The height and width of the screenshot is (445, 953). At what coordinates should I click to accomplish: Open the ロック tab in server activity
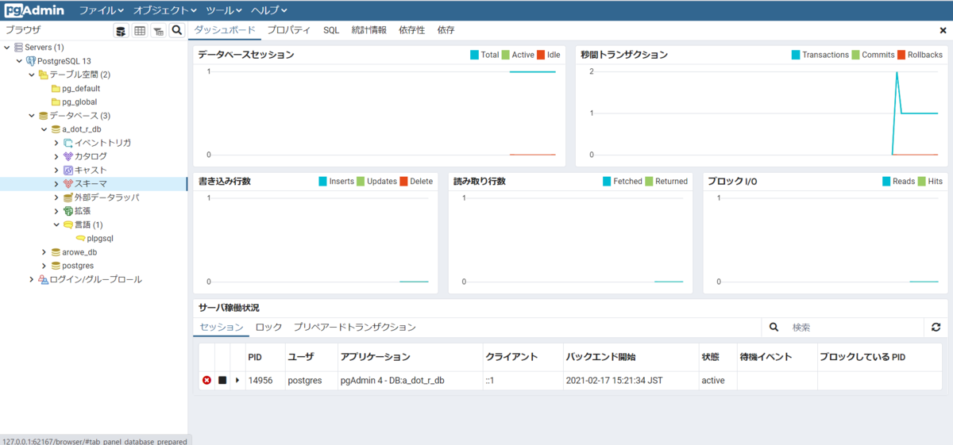click(268, 327)
